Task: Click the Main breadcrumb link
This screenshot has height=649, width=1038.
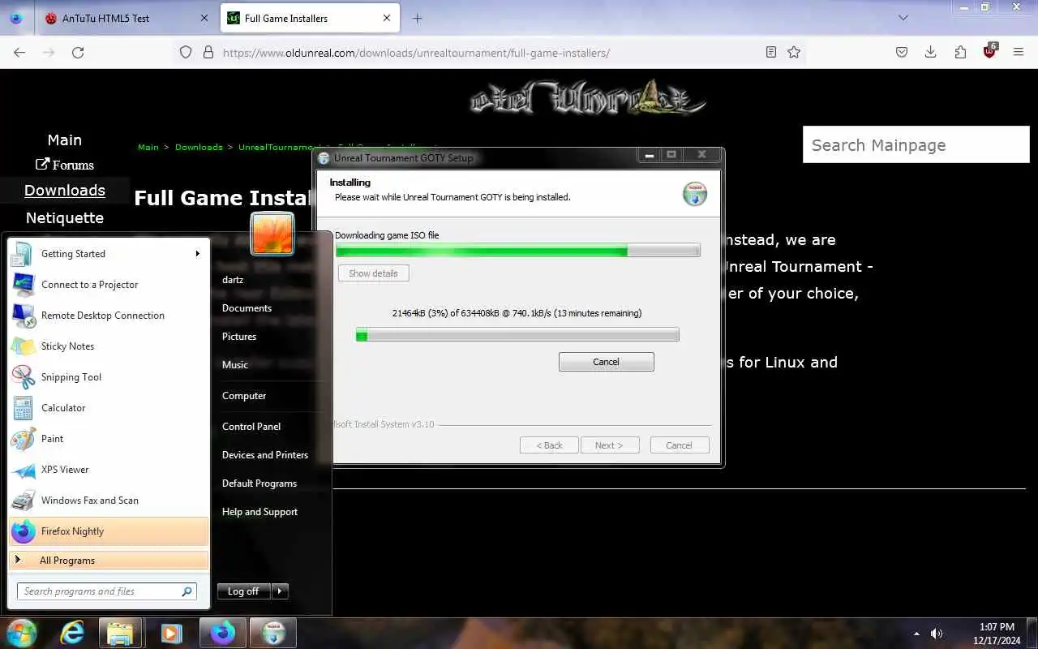Action: point(148,148)
